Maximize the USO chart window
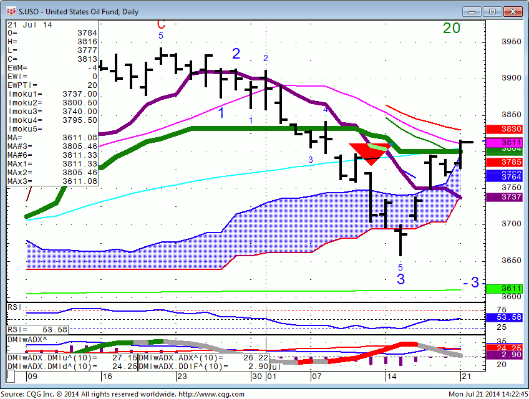 click(x=492, y=11)
